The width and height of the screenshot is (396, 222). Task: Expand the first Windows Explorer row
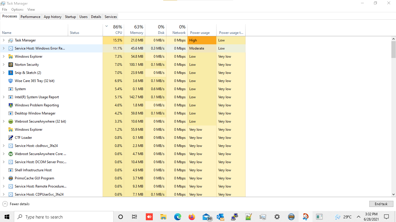(x=3, y=57)
